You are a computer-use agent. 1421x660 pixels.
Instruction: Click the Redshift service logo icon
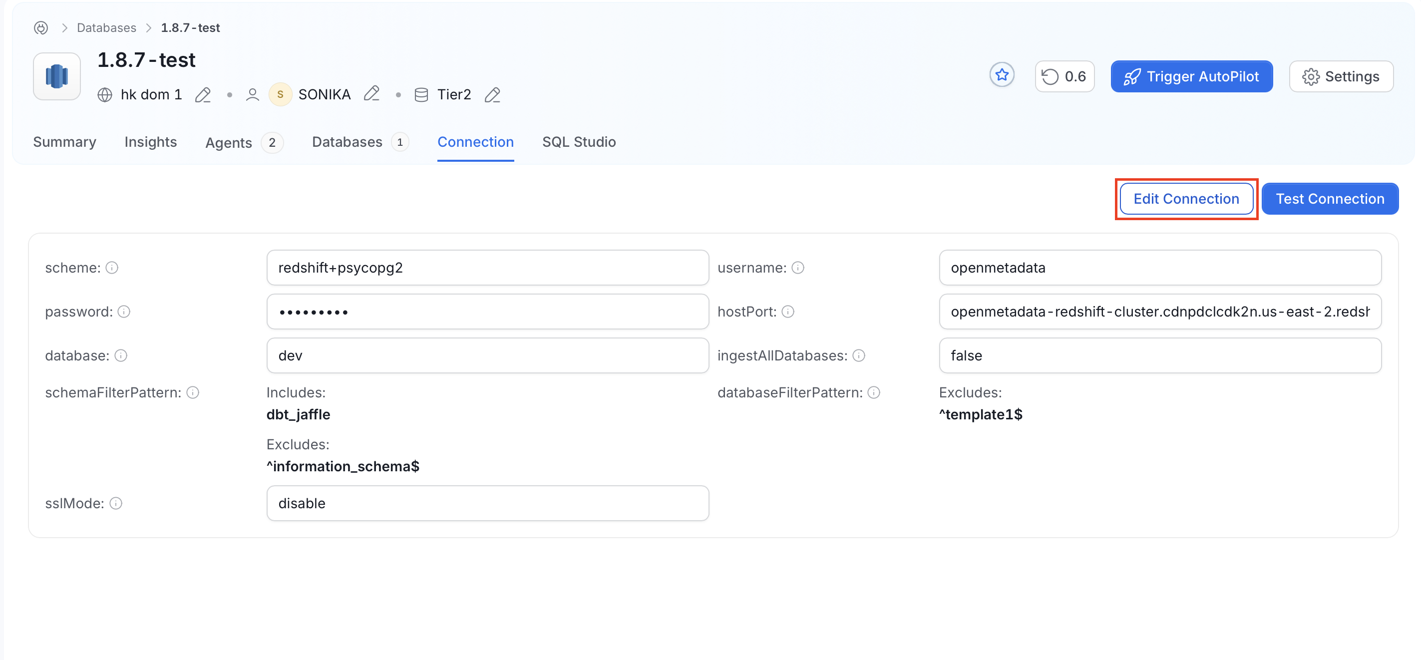pos(57,76)
